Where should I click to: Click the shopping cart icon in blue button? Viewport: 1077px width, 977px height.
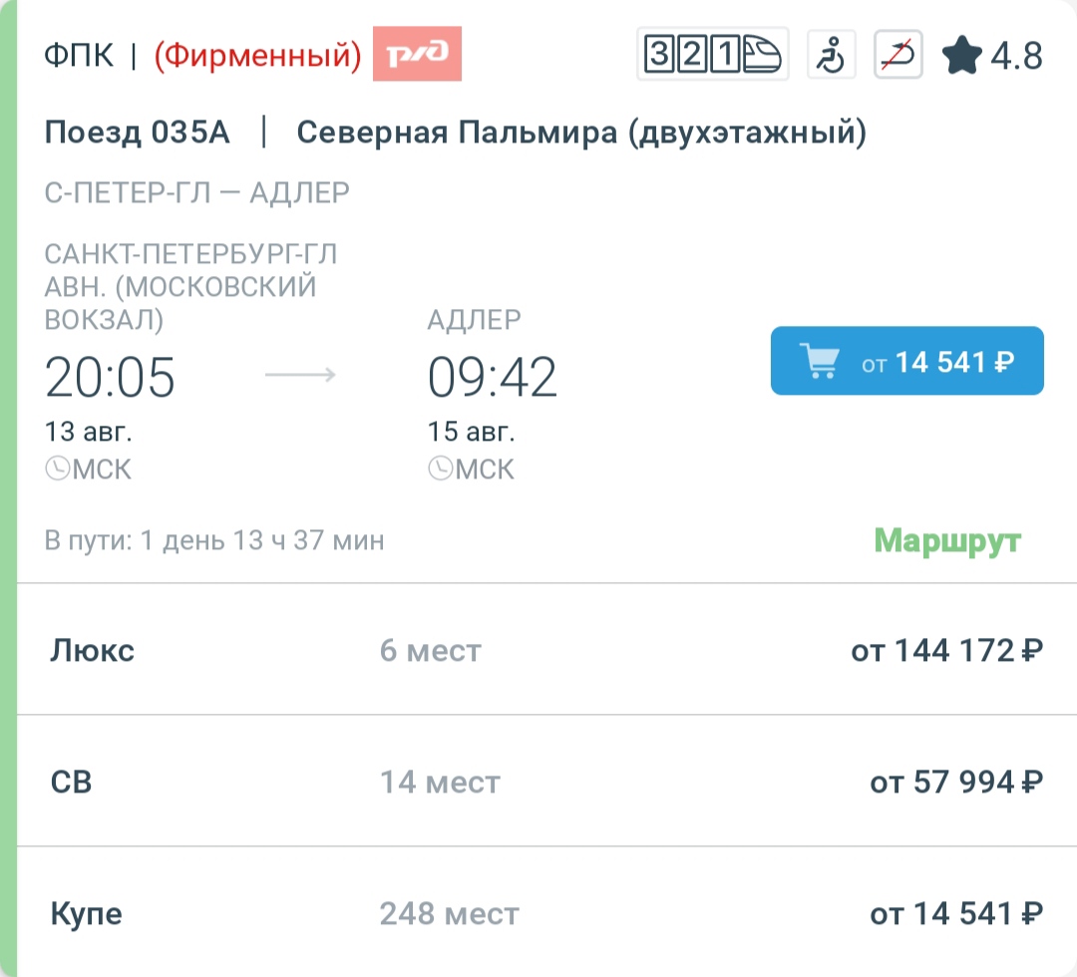coord(820,361)
